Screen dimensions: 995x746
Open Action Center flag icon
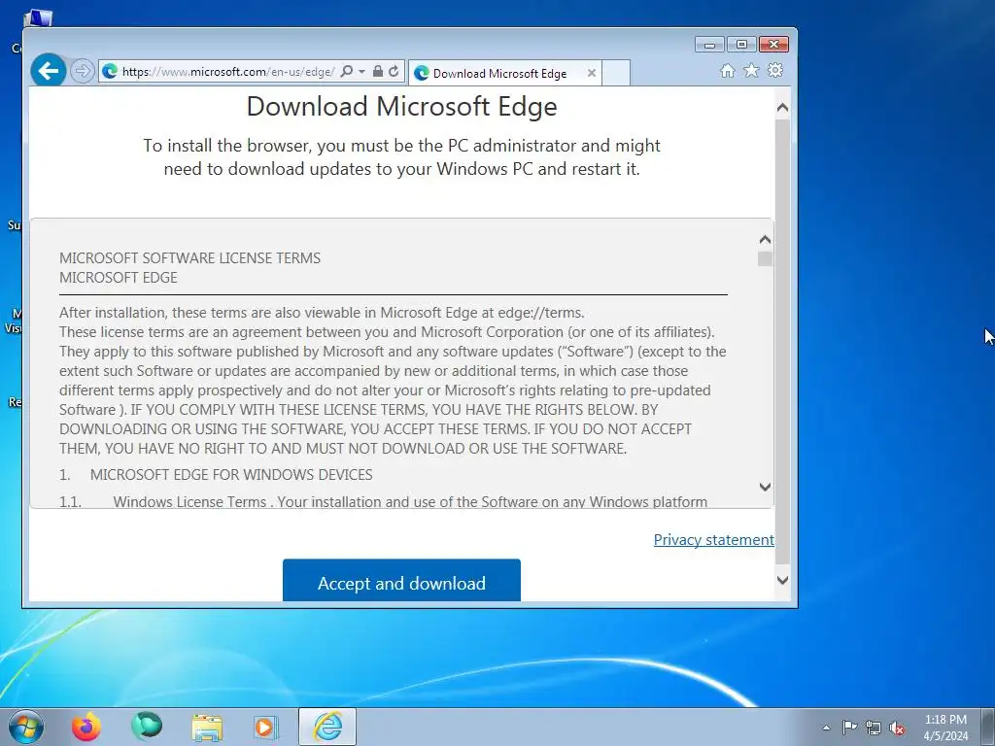point(849,728)
